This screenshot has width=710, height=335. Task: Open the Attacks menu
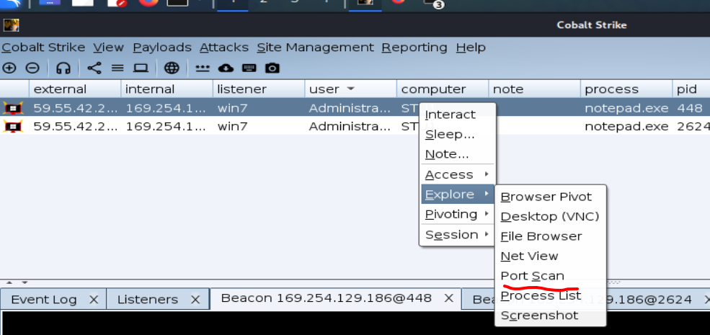coord(224,48)
